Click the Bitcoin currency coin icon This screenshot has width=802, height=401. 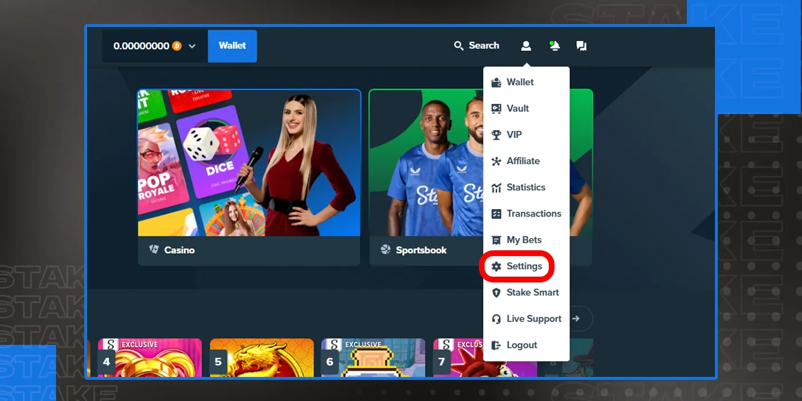(x=177, y=46)
